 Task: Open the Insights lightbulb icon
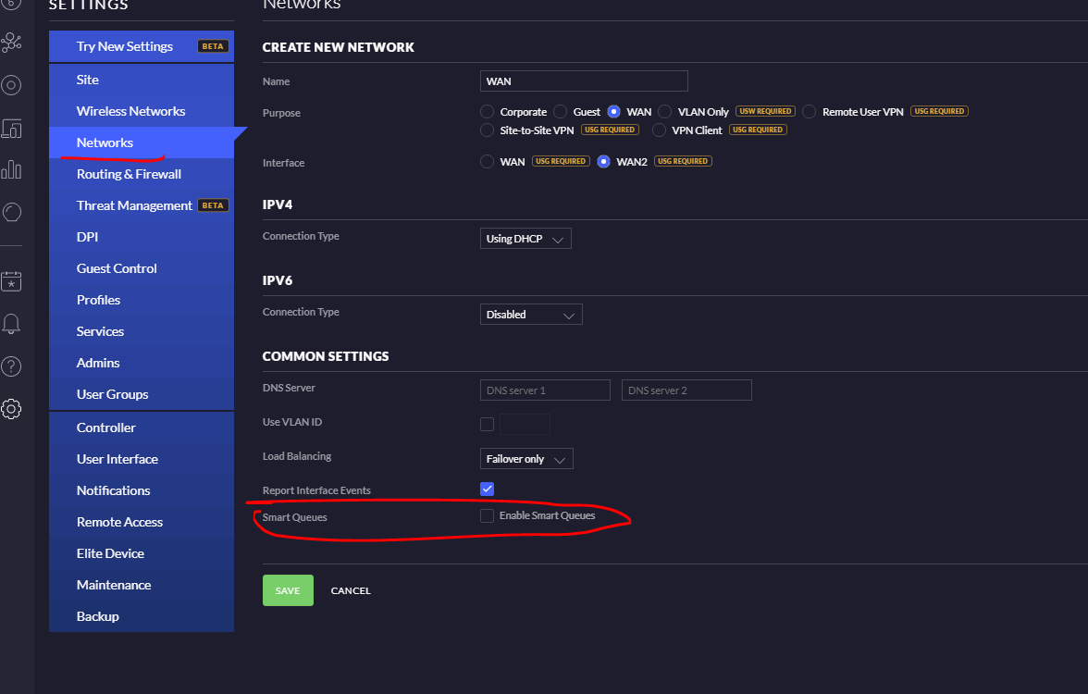11,212
